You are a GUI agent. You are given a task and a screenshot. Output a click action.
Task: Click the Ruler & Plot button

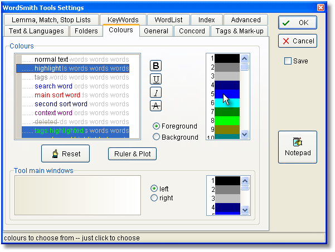(x=132, y=154)
